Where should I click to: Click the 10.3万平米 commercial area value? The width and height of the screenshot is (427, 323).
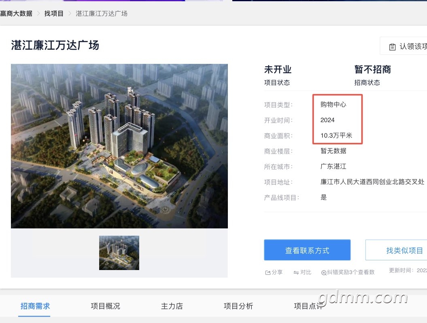point(336,135)
